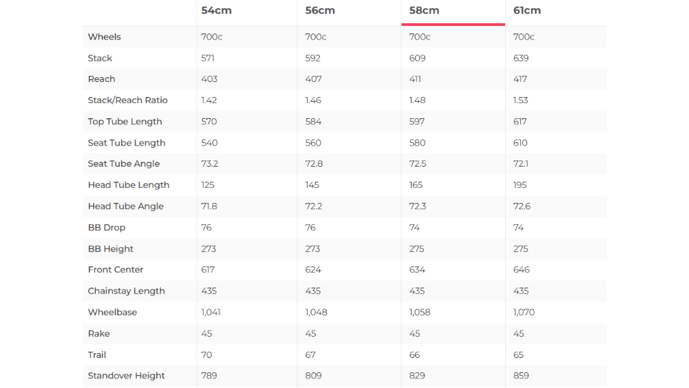
Task: Click the highlighted 58cm size header
Action: click(x=424, y=10)
